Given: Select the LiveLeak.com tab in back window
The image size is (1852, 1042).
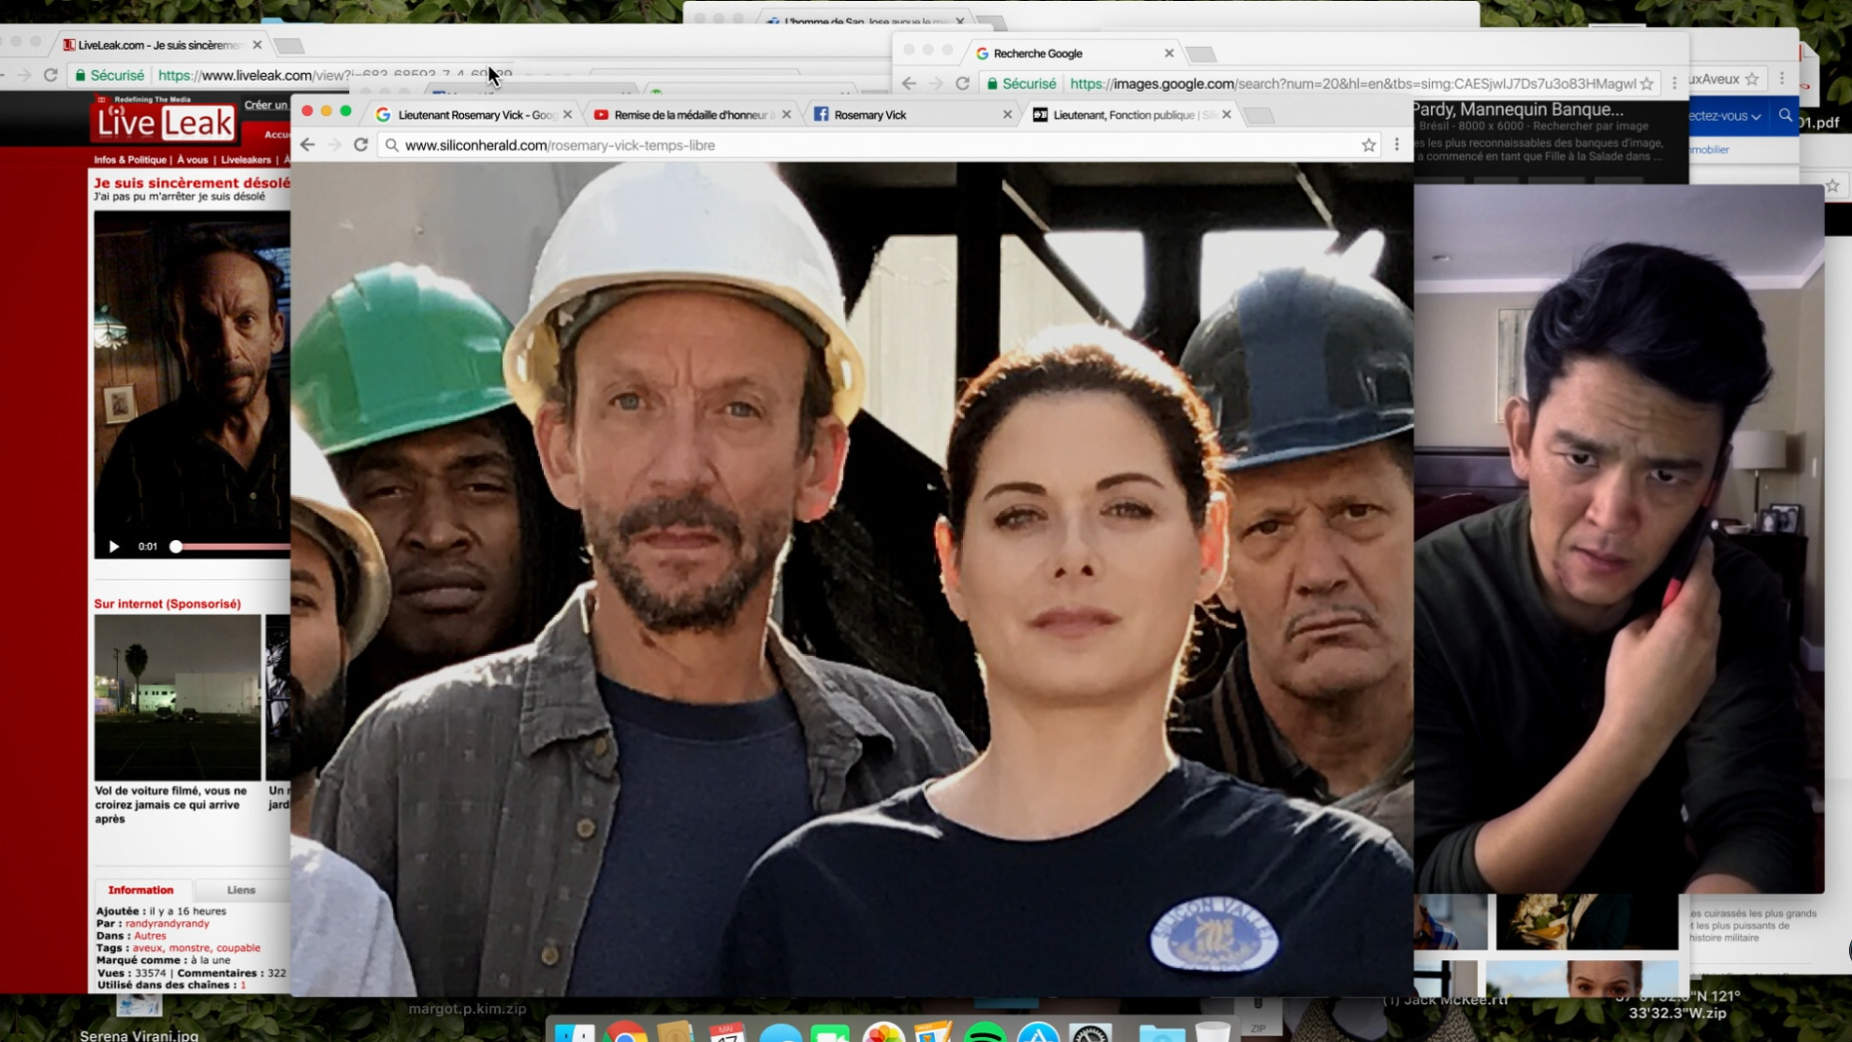Looking at the screenshot, I should (161, 45).
